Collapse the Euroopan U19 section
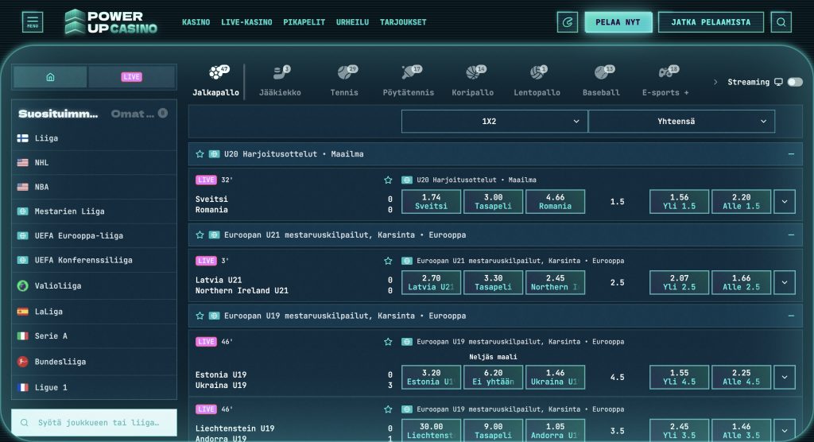814x442 pixels. (791, 316)
